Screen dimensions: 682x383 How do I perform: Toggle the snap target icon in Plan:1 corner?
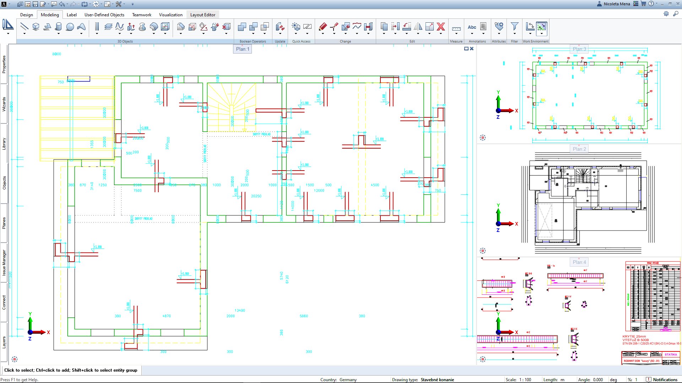pos(15,359)
